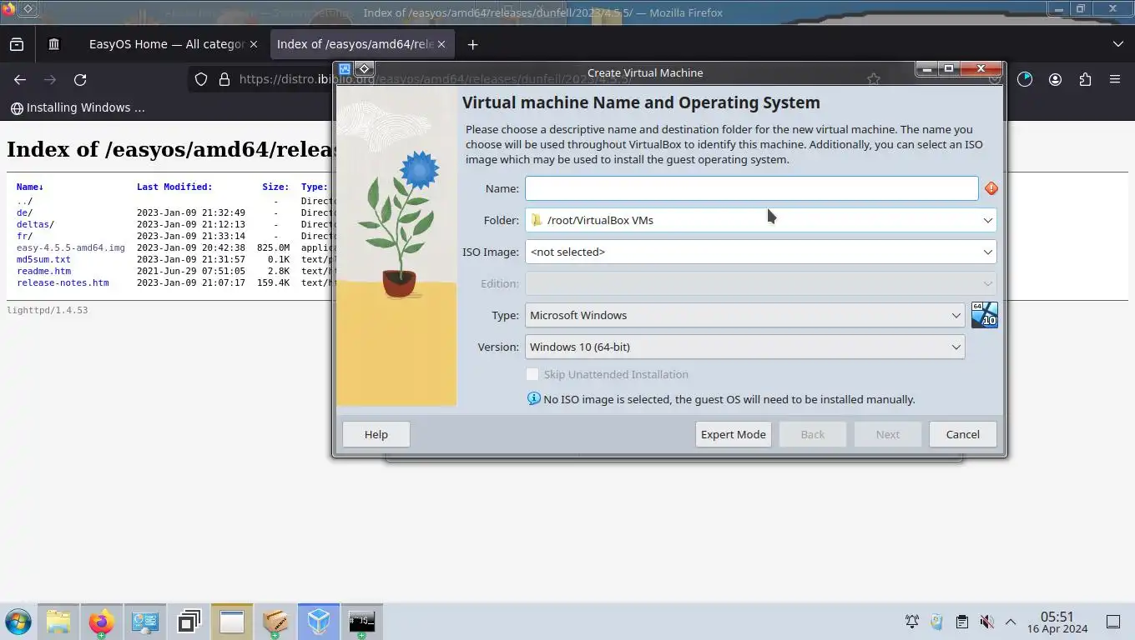The image size is (1135, 640).
Task: Open the Version Windows 10 dropdown
Action: [744, 347]
